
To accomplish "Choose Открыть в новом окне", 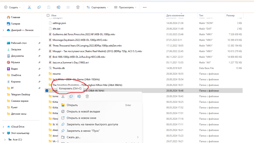I will point(100,118).
